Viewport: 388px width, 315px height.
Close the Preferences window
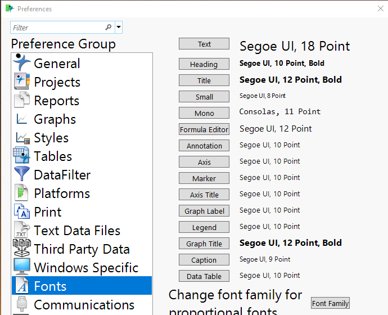click(x=380, y=8)
